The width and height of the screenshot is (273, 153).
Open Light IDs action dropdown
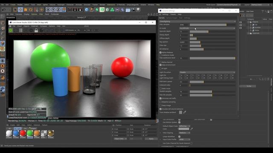pos(207,72)
